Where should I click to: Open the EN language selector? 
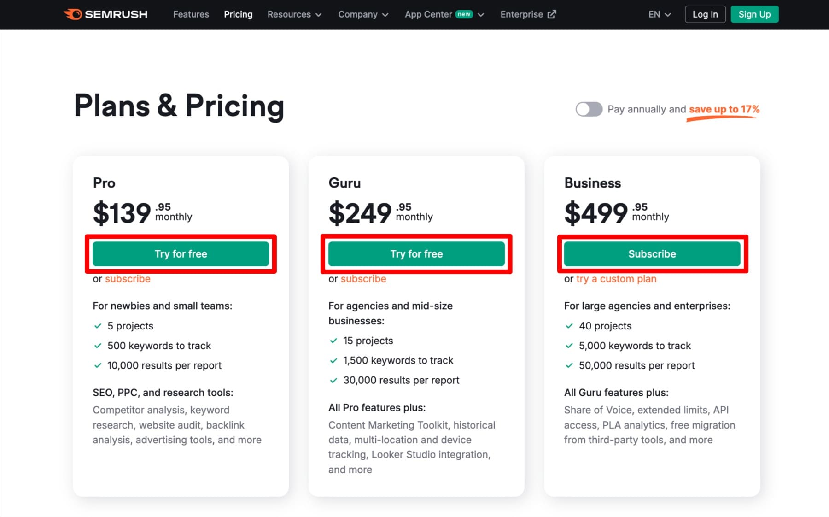659,14
